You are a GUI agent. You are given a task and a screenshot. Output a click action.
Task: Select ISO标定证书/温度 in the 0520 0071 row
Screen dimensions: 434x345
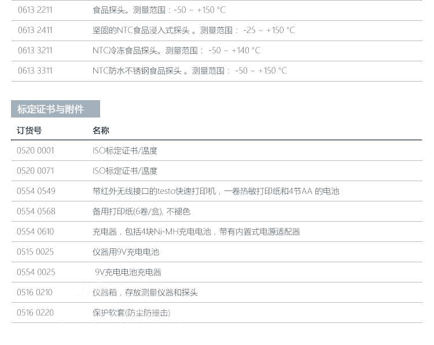pos(125,171)
